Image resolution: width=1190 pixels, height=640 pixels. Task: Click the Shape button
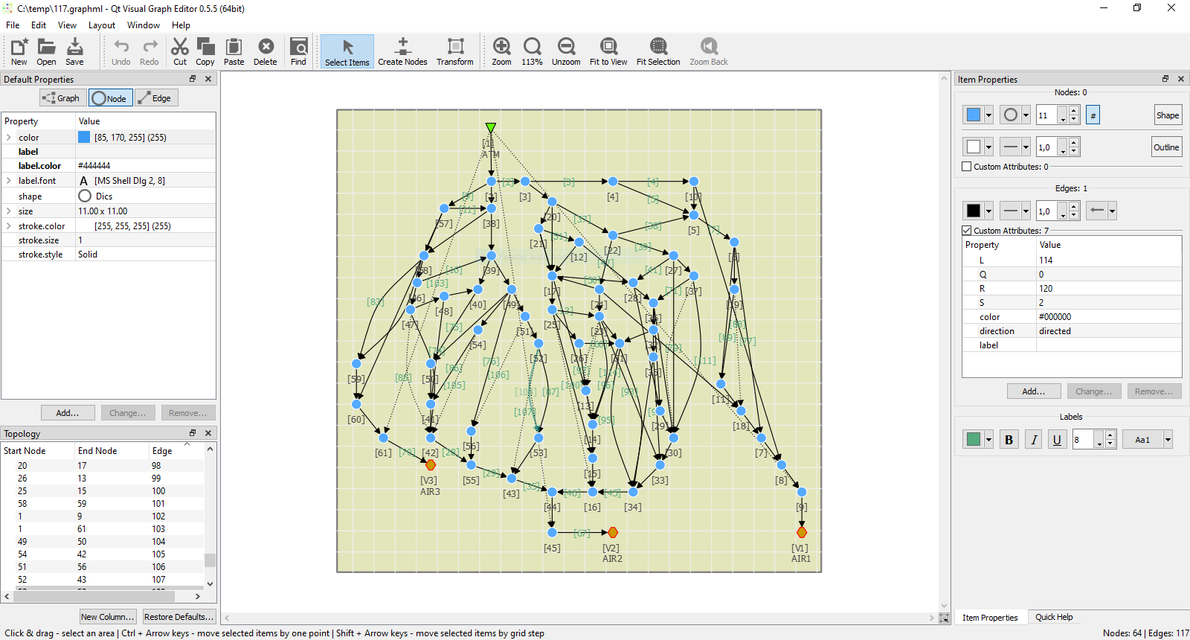[1168, 115]
